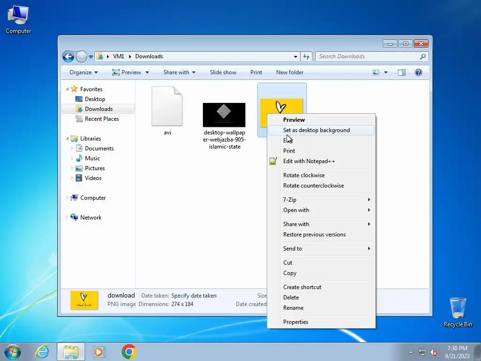Click Print in the toolbar
481x361 pixels.
256,72
